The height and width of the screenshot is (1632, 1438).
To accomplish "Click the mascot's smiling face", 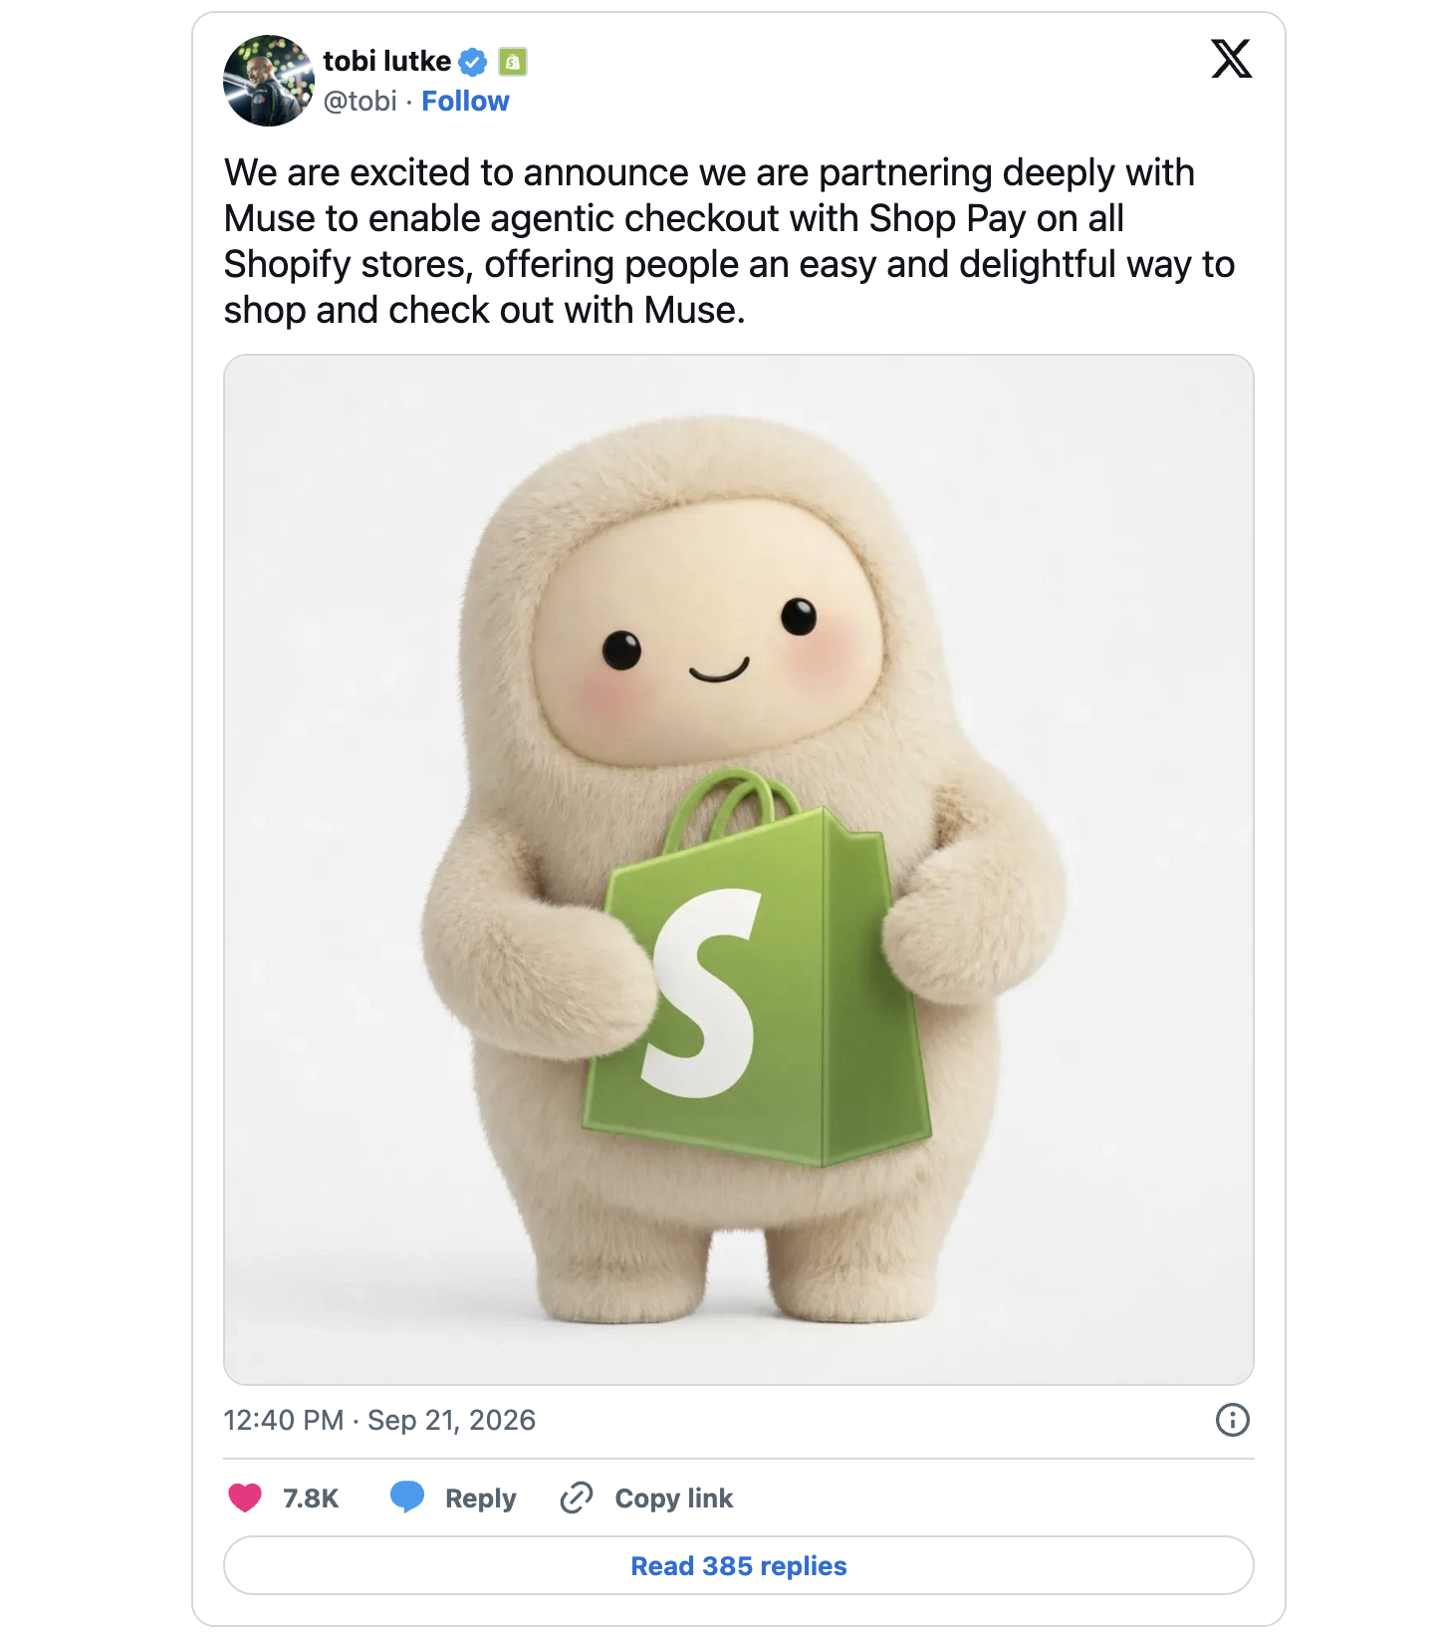I will 709,638.
